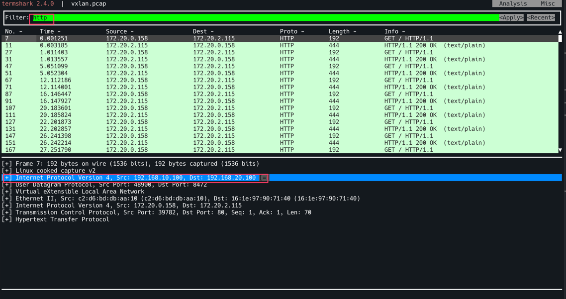This screenshot has width=566, height=299.
Task: Open the Analysis menu
Action: (512, 3)
